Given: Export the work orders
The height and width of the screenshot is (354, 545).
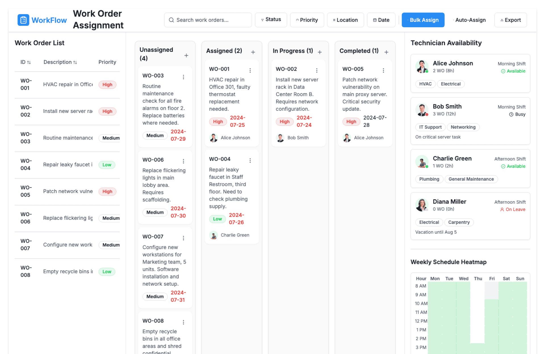Looking at the screenshot, I should click(x=510, y=20).
